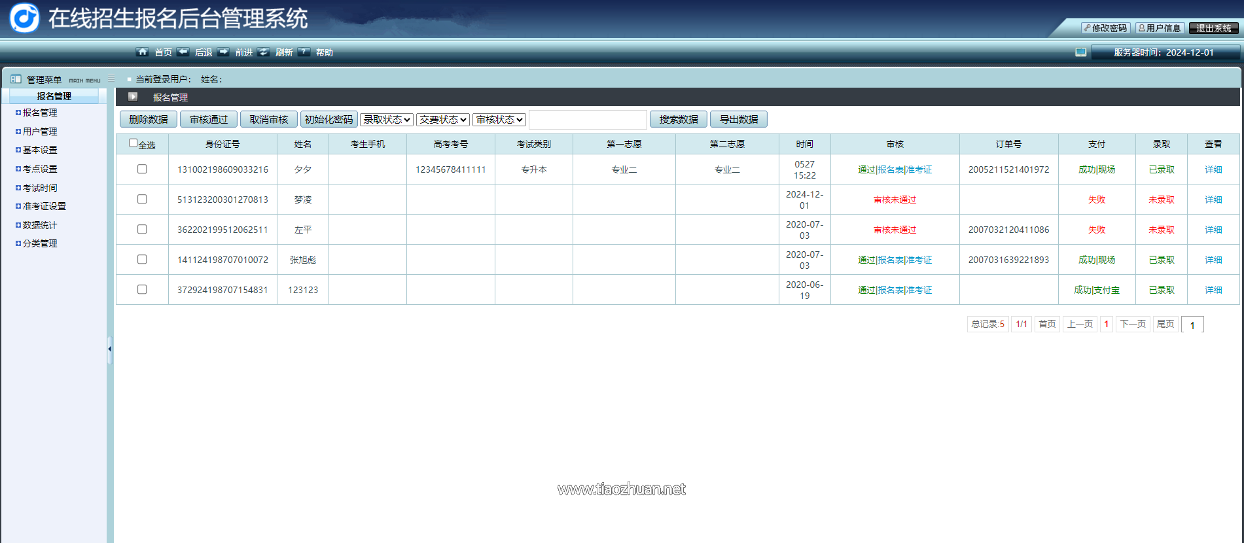Click the 审核通过 button
The image size is (1244, 543).
209,120
